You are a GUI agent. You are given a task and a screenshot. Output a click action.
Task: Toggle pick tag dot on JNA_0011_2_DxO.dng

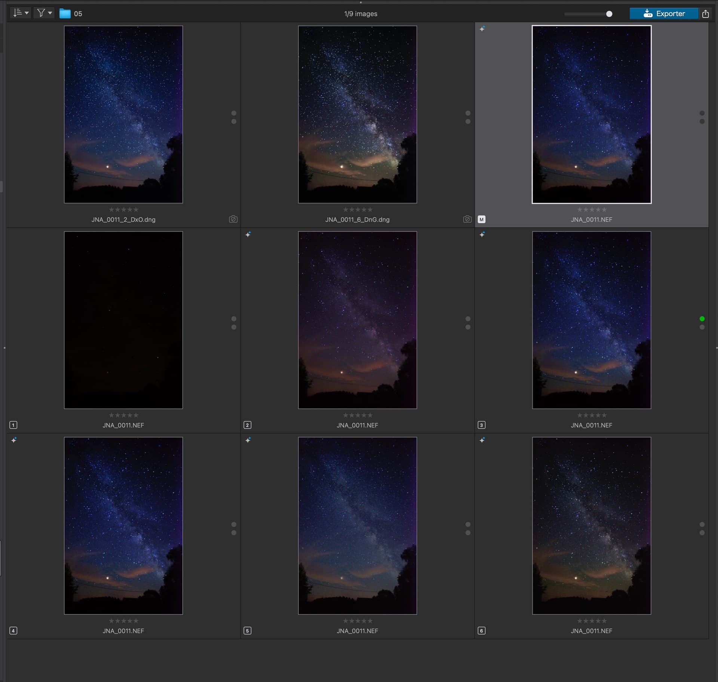[x=234, y=113]
